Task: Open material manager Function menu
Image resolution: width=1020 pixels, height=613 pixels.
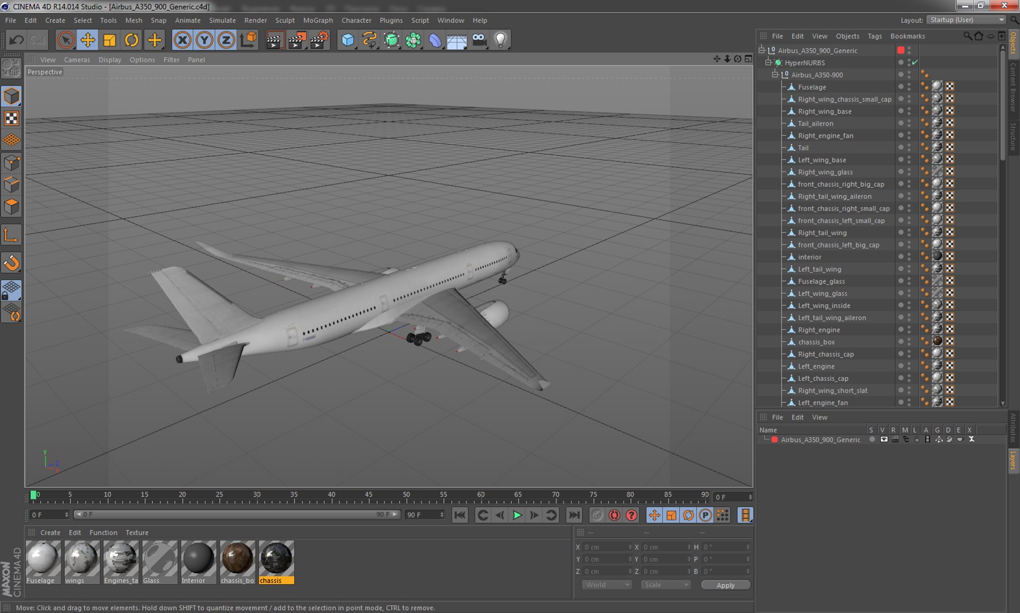Action: [x=103, y=532]
